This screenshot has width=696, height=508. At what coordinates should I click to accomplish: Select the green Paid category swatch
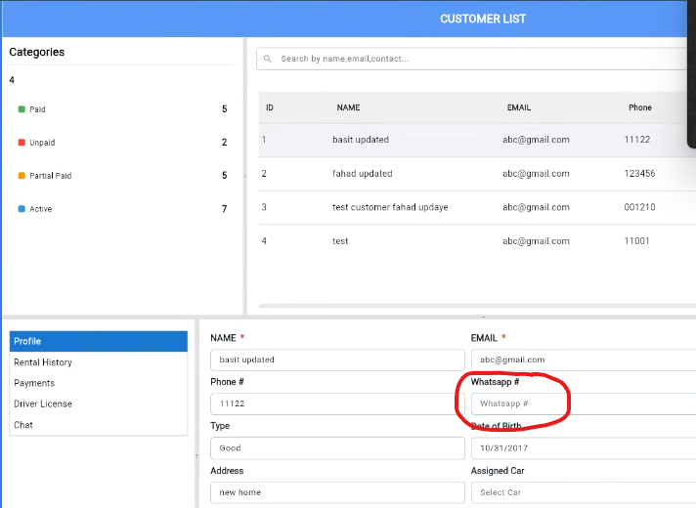(x=22, y=109)
